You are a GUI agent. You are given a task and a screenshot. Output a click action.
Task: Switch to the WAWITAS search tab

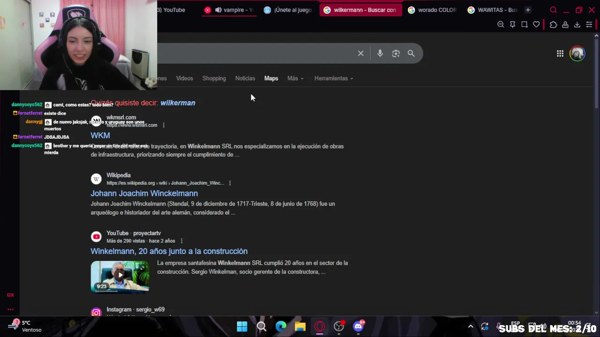492,10
